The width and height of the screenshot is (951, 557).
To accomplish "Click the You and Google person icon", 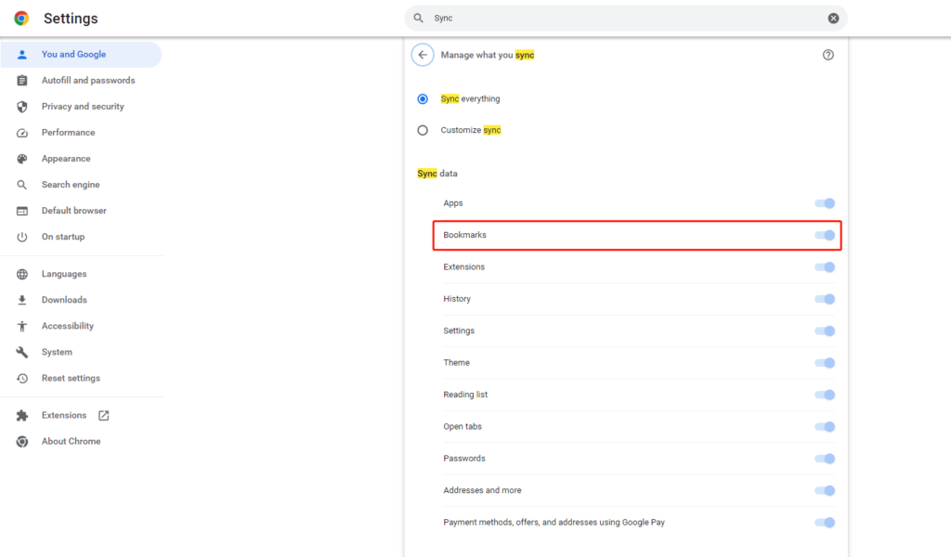I will pyautogui.click(x=22, y=55).
